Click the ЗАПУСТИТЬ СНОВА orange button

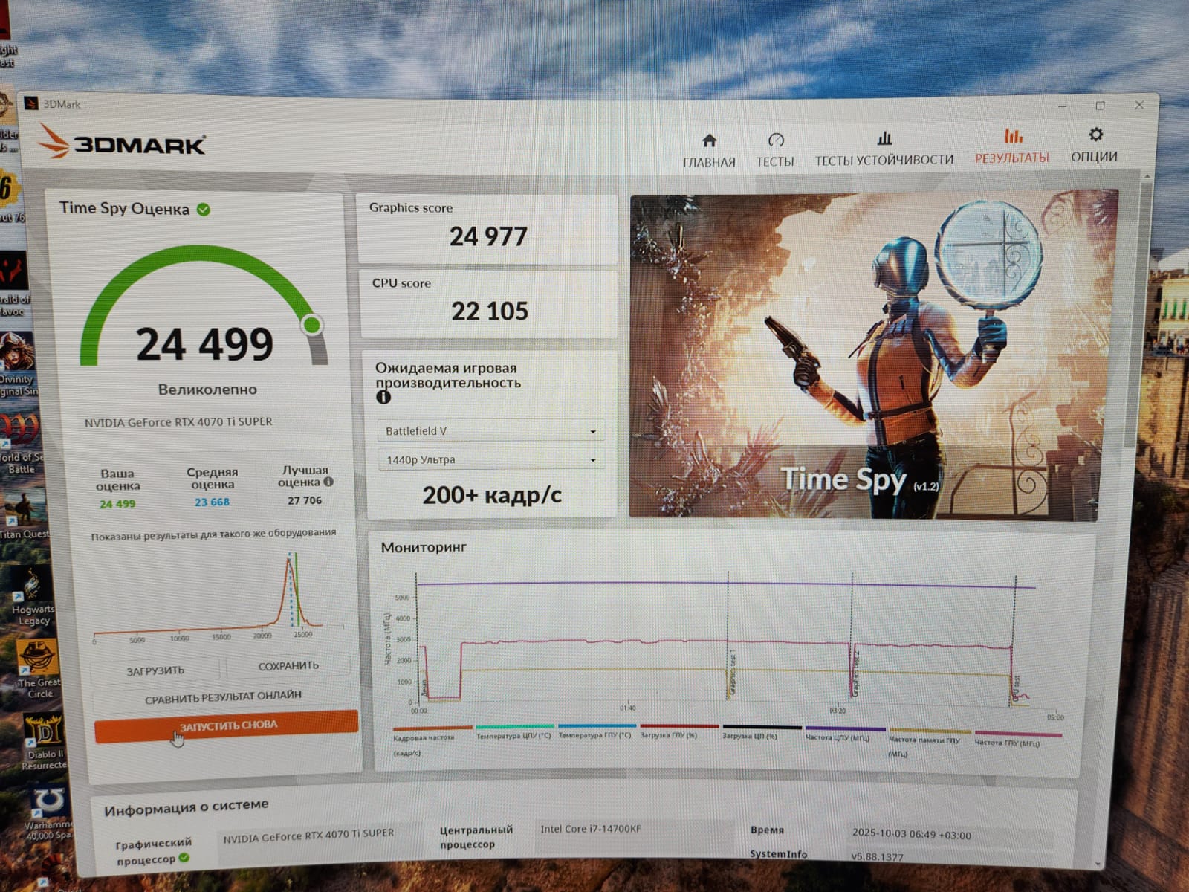[x=226, y=725]
